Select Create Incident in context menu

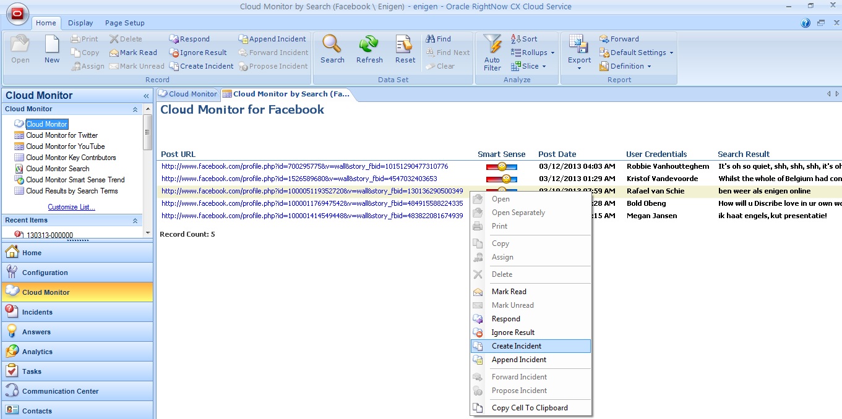pos(517,346)
